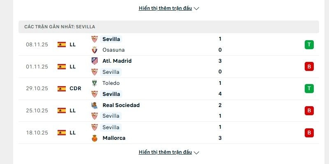Click the Atl. Madrid club crest
Image resolution: width=329 pixels, height=164 pixels.
coord(95,61)
